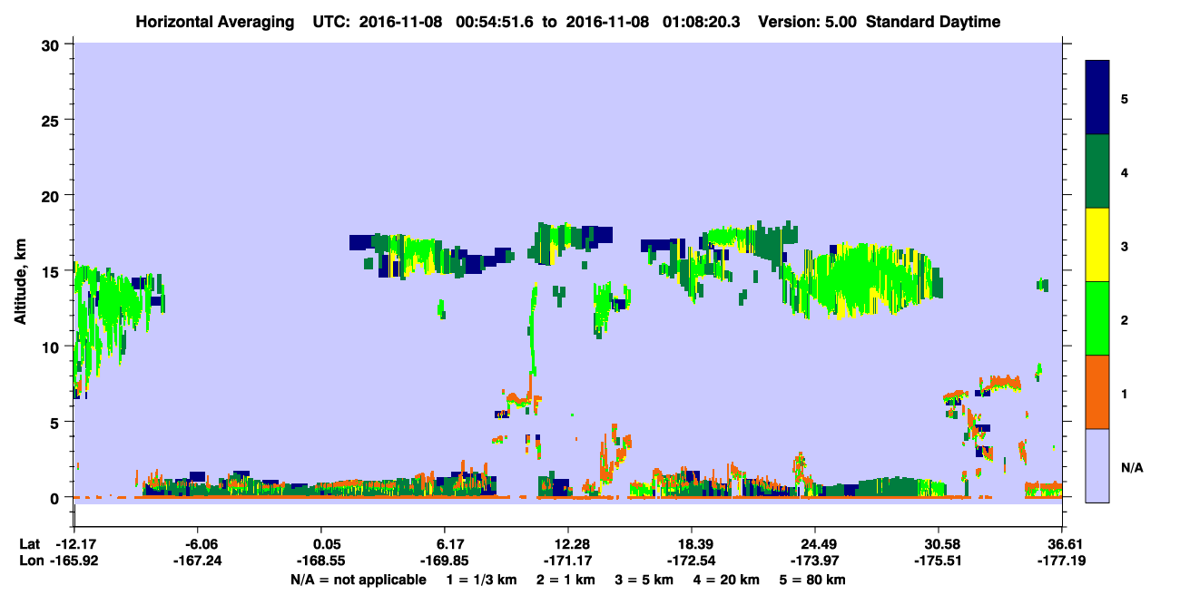Screen dimensions: 1180x605
Task: Click the longitude value -175.51
Action: tap(938, 561)
